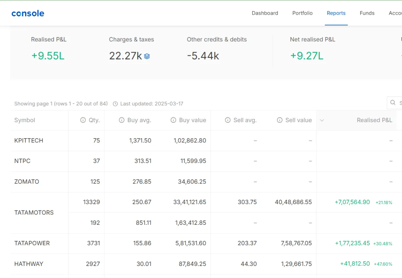Click the Realised P&L sort chevron
Image resolution: width=402 pixels, height=278 pixels.
pyautogui.click(x=322, y=120)
